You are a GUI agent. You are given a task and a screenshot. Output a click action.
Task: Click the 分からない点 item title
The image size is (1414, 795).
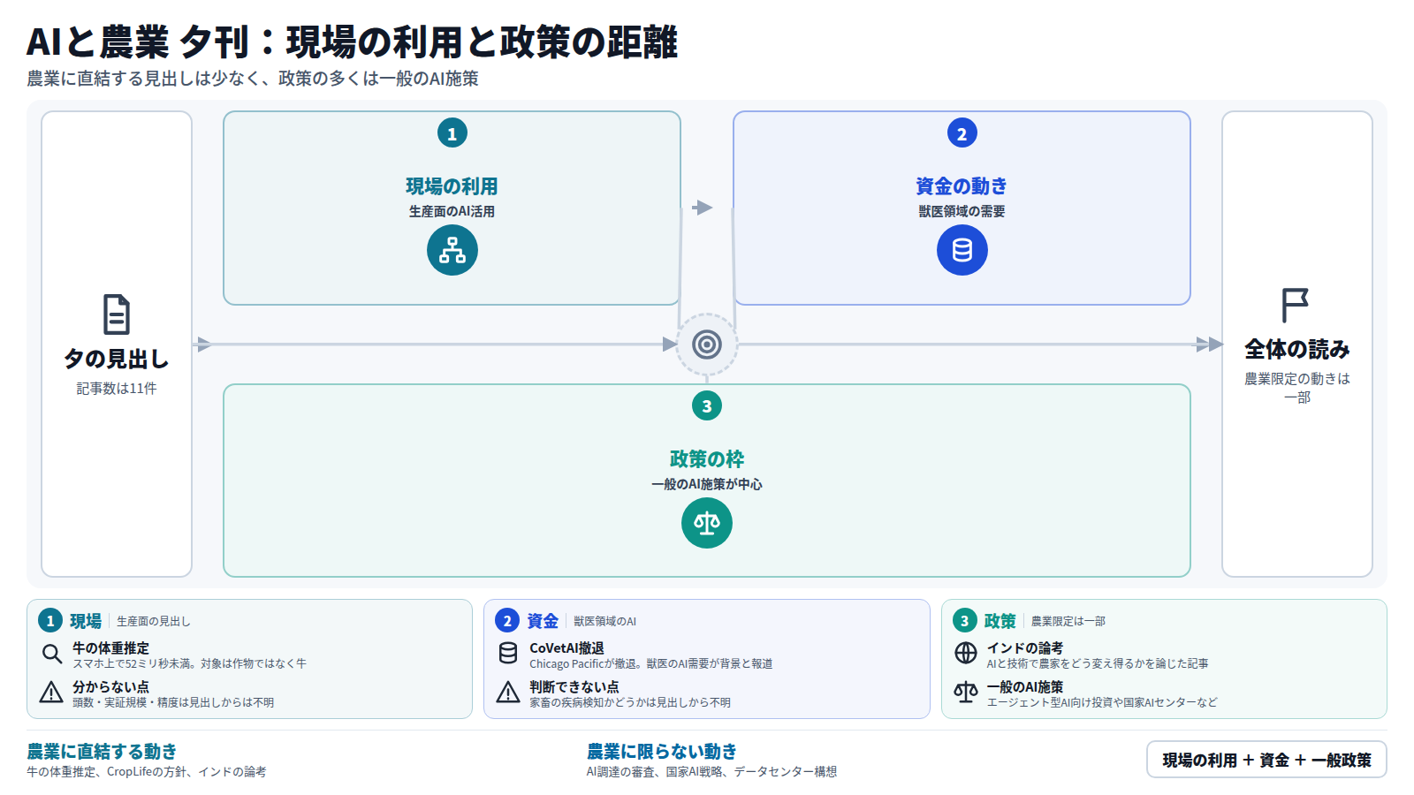(111, 687)
